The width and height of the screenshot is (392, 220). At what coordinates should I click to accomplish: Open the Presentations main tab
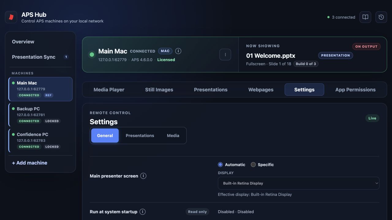[x=211, y=90]
